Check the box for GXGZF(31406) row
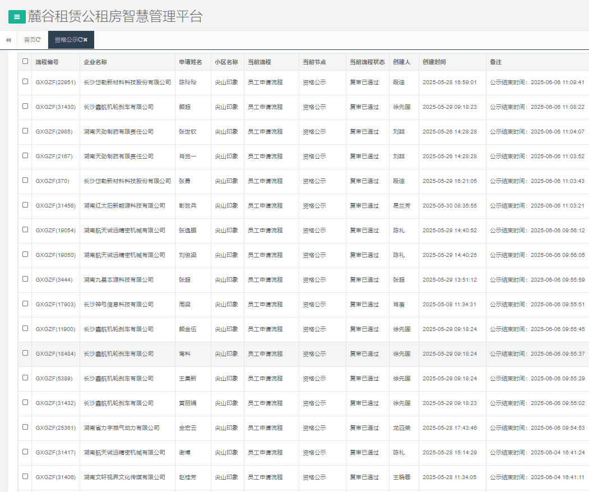 (x=25, y=477)
